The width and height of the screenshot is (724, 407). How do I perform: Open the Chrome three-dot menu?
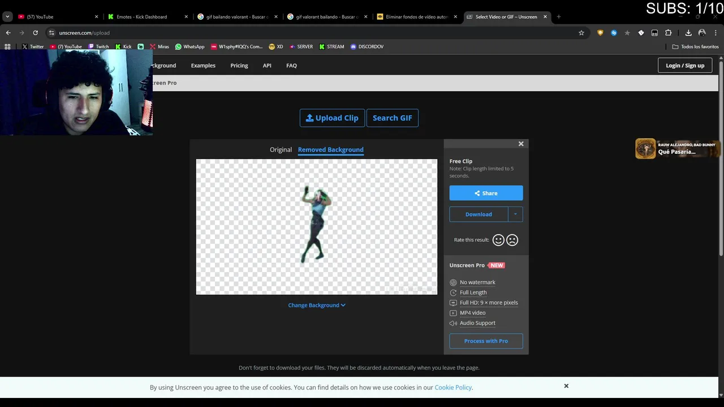click(x=716, y=33)
